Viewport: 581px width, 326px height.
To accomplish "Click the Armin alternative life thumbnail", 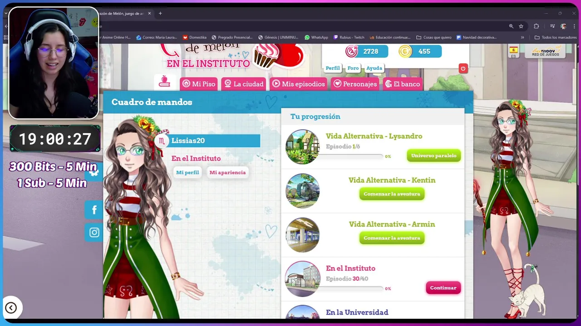I will pos(302,235).
